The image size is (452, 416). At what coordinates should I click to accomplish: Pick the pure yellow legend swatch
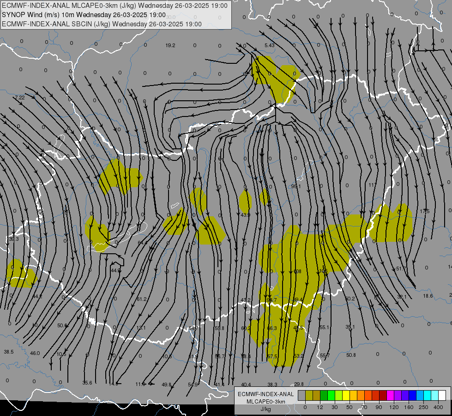point(346,395)
